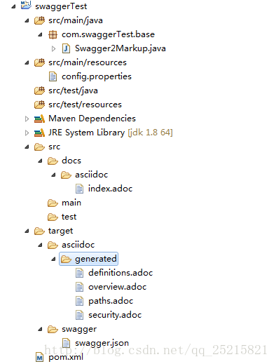The height and width of the screenshot is (364, 276).
Task: Select the security.adoc file name
Action: pyautogui.click(x=115, y=315)
